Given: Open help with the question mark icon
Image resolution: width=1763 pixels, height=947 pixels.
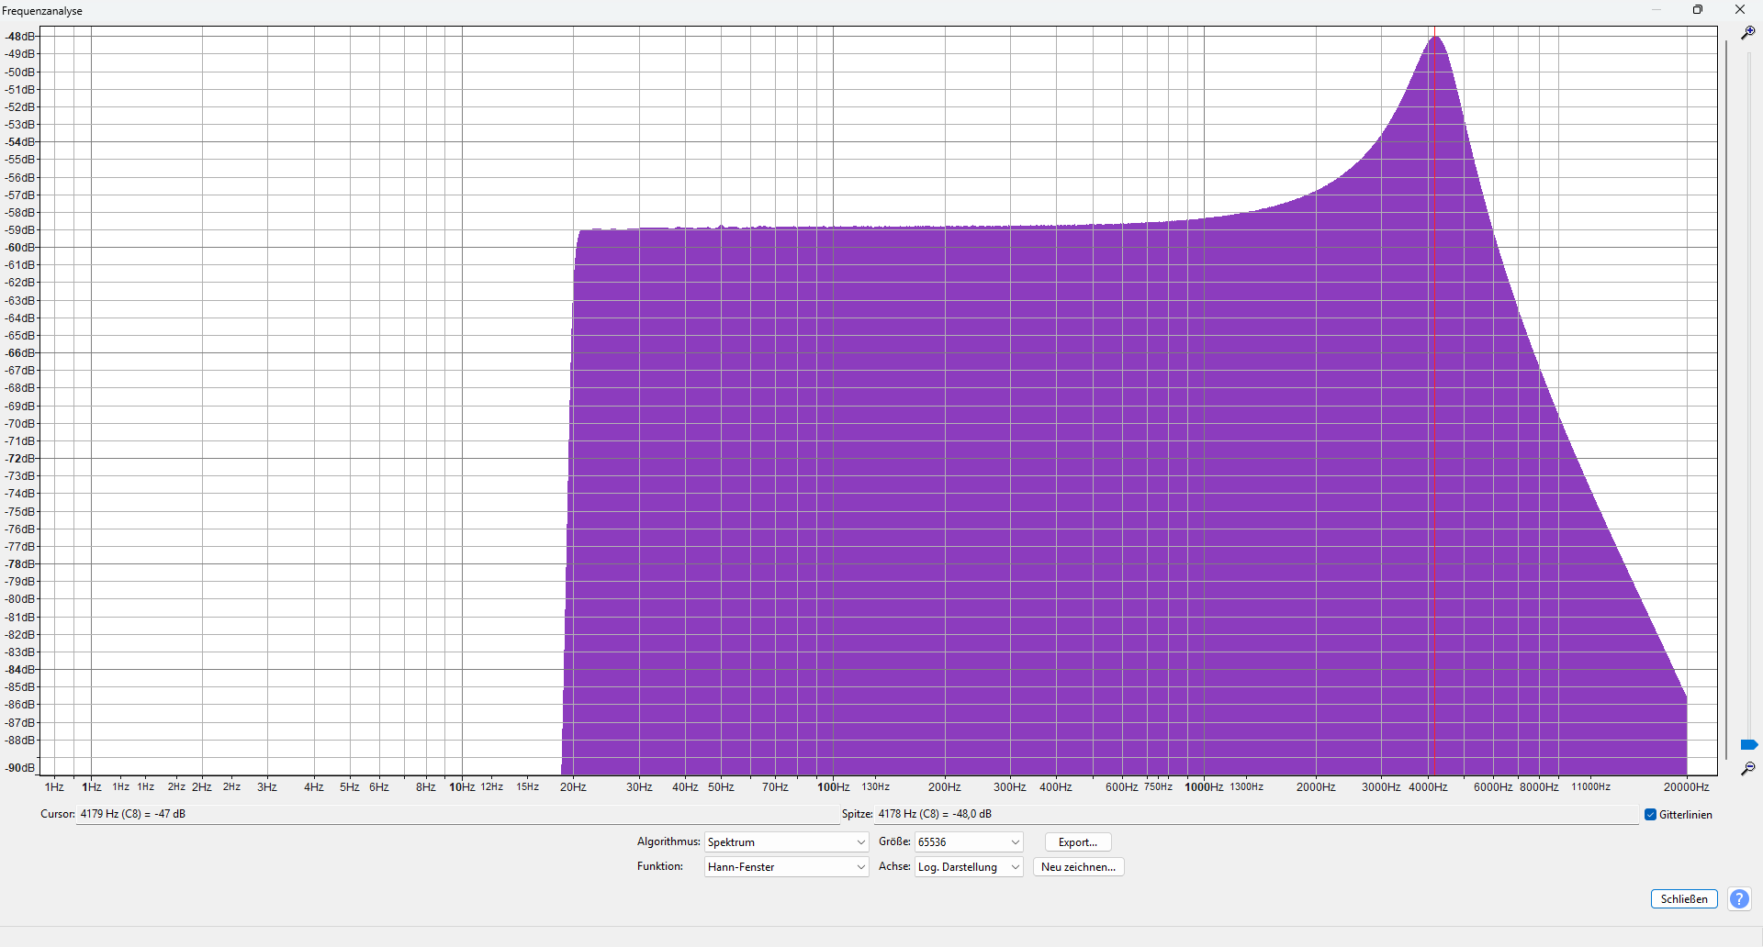Looking at the screenshot, I should click(1739, 899).
